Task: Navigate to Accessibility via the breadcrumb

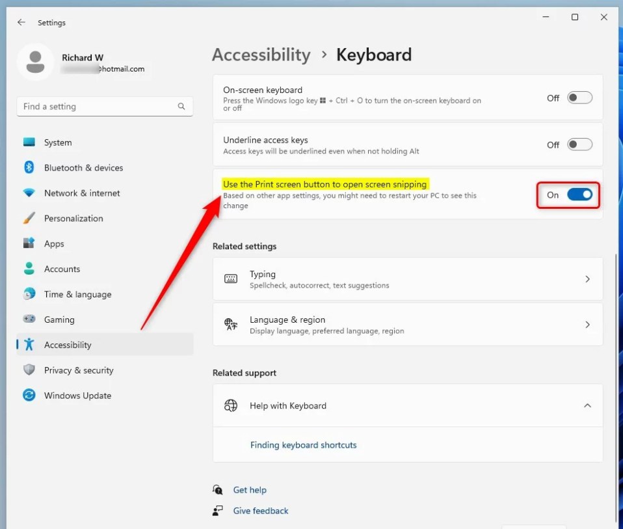Action: (261, 55)
